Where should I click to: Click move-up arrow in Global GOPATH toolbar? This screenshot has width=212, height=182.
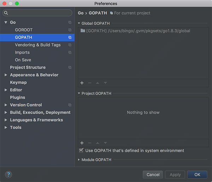click(98, 83)
